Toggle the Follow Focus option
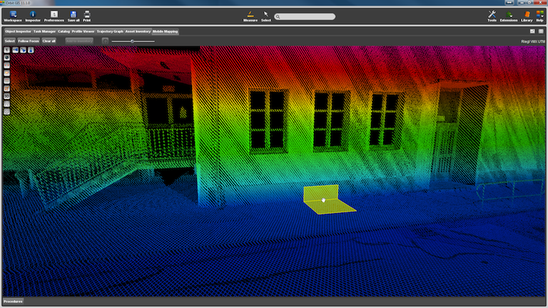The height and width of the screenshot is (308, 548). [29, 41]
